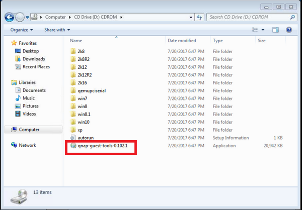Image resolution: width=302 pixels, height=210 pixels.
Task: Click CD Drive (D:) CDROM breadcrumb
Action: [96, 17]
